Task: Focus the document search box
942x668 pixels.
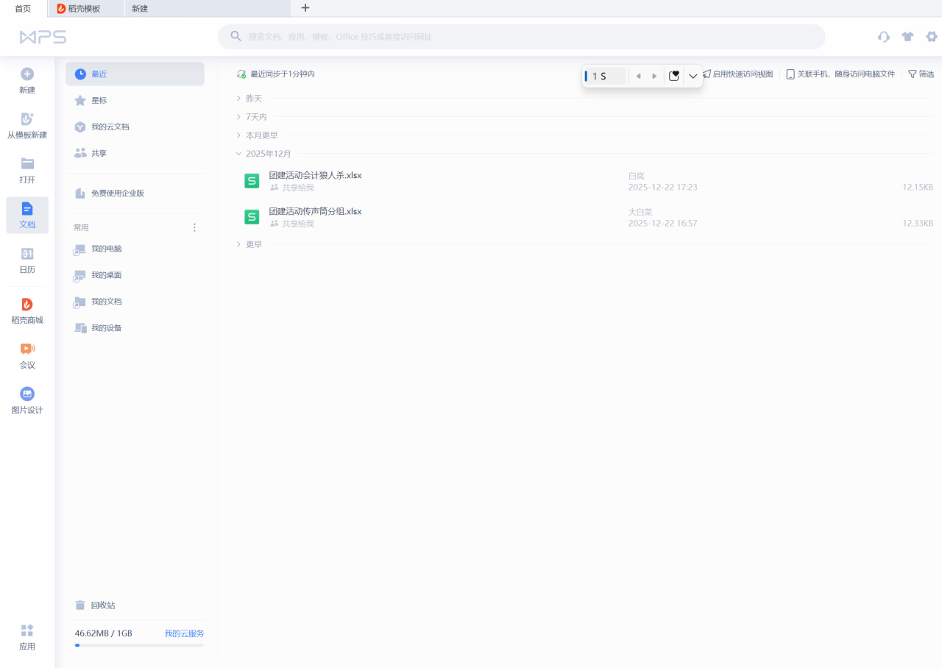Action: (x=521, y=37)
